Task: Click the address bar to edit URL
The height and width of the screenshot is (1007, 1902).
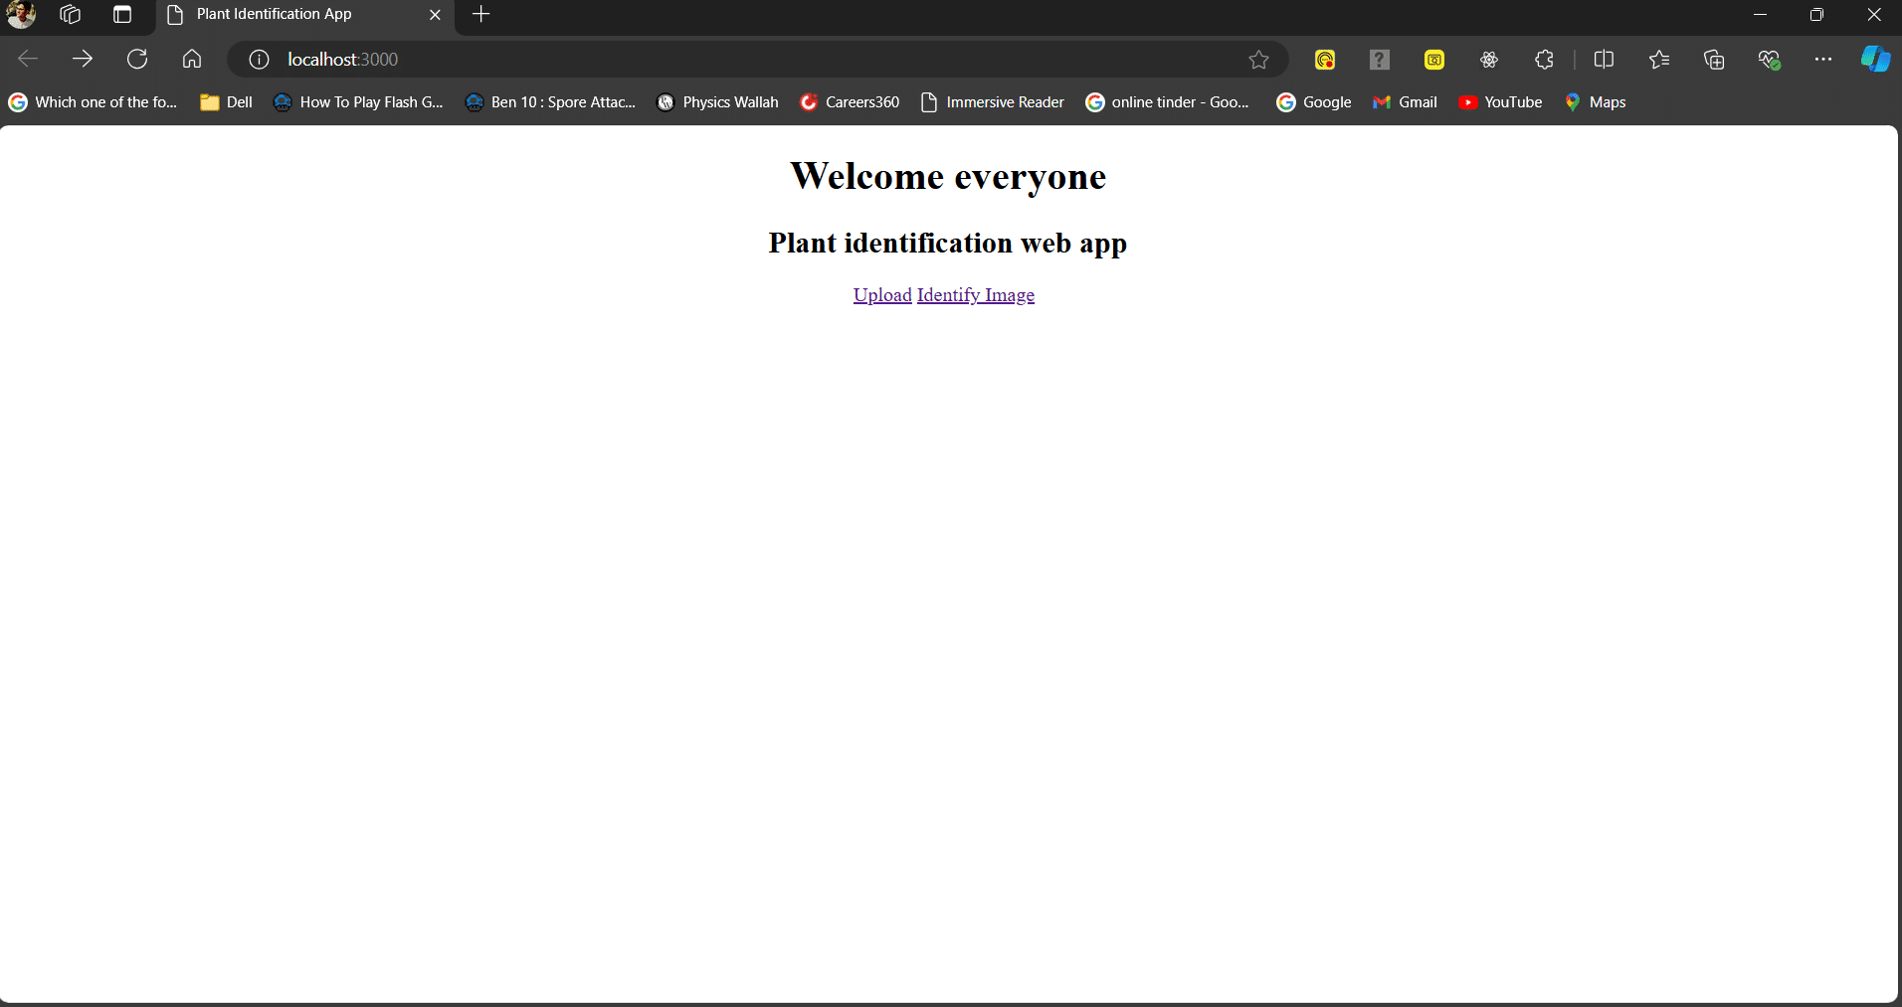Action: click(696, 59)
